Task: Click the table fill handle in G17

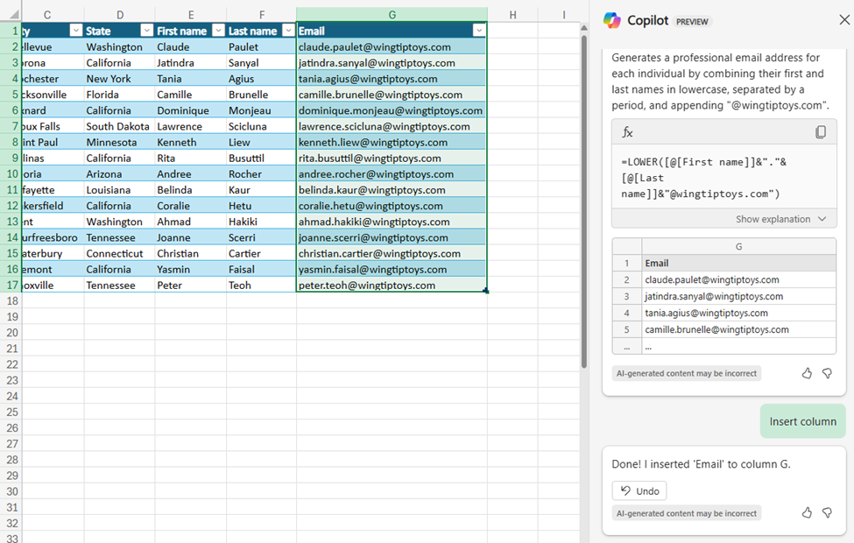Action: 486,292
